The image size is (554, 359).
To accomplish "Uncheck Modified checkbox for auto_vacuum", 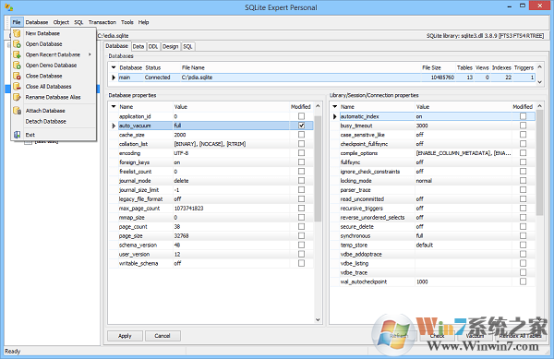I will [x=301, y=126].
